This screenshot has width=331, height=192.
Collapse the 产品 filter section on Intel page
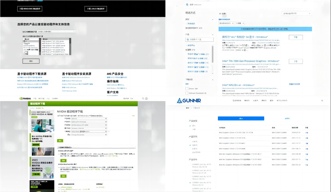point(212,35)
